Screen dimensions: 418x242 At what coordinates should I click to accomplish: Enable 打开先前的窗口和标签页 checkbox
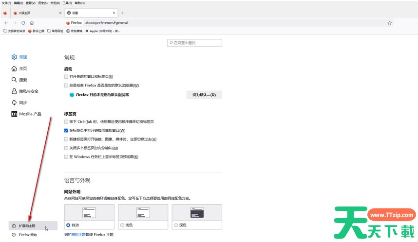[66, 77]
